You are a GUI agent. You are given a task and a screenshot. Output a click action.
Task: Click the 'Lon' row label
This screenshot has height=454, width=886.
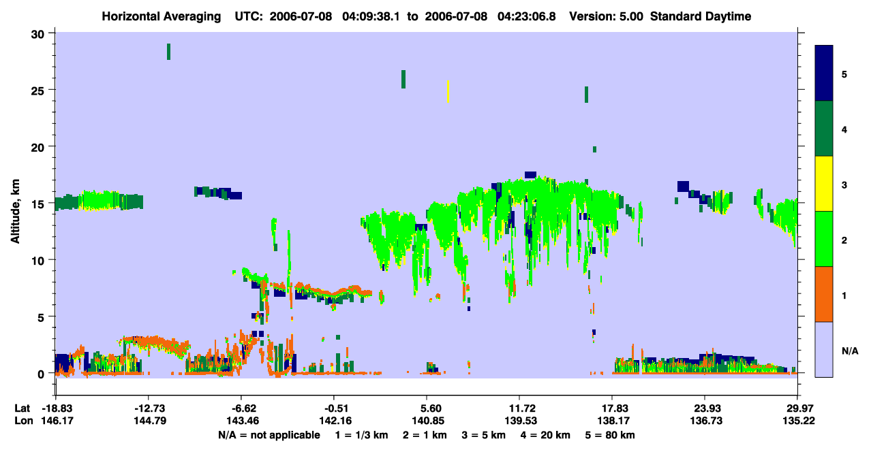point(23,421)
